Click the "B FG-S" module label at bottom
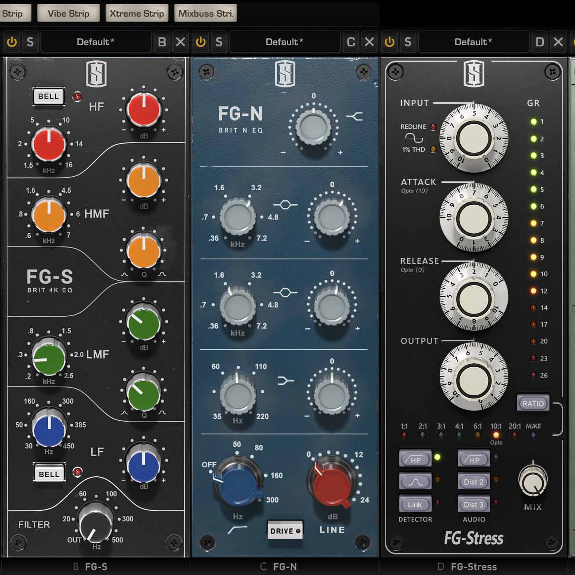The image size is (575, 575). [x=90, y=567]
